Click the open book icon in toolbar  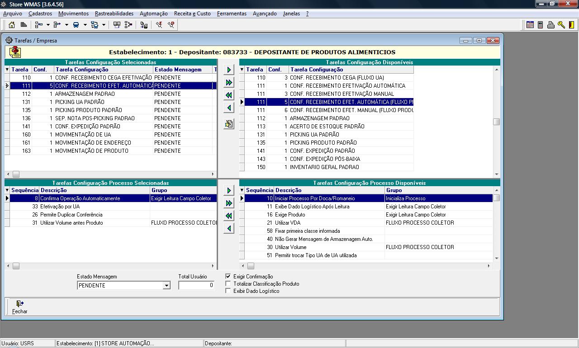pyautogui.click(x=117, y=25)
